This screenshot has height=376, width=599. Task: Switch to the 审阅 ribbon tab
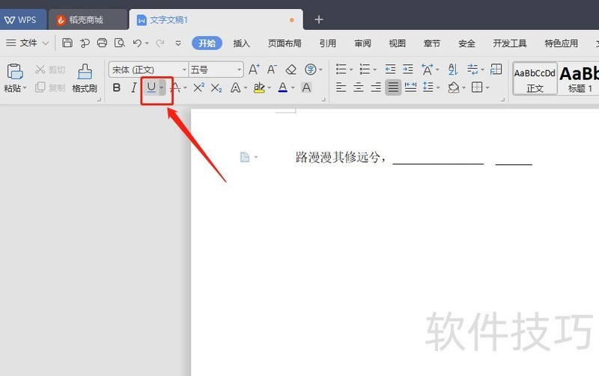tap(362, 43)
